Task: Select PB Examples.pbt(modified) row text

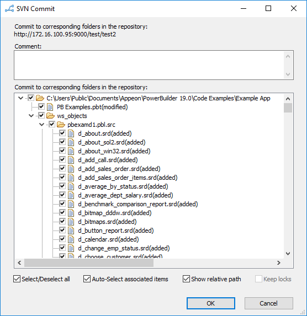Action: [92, 107]
